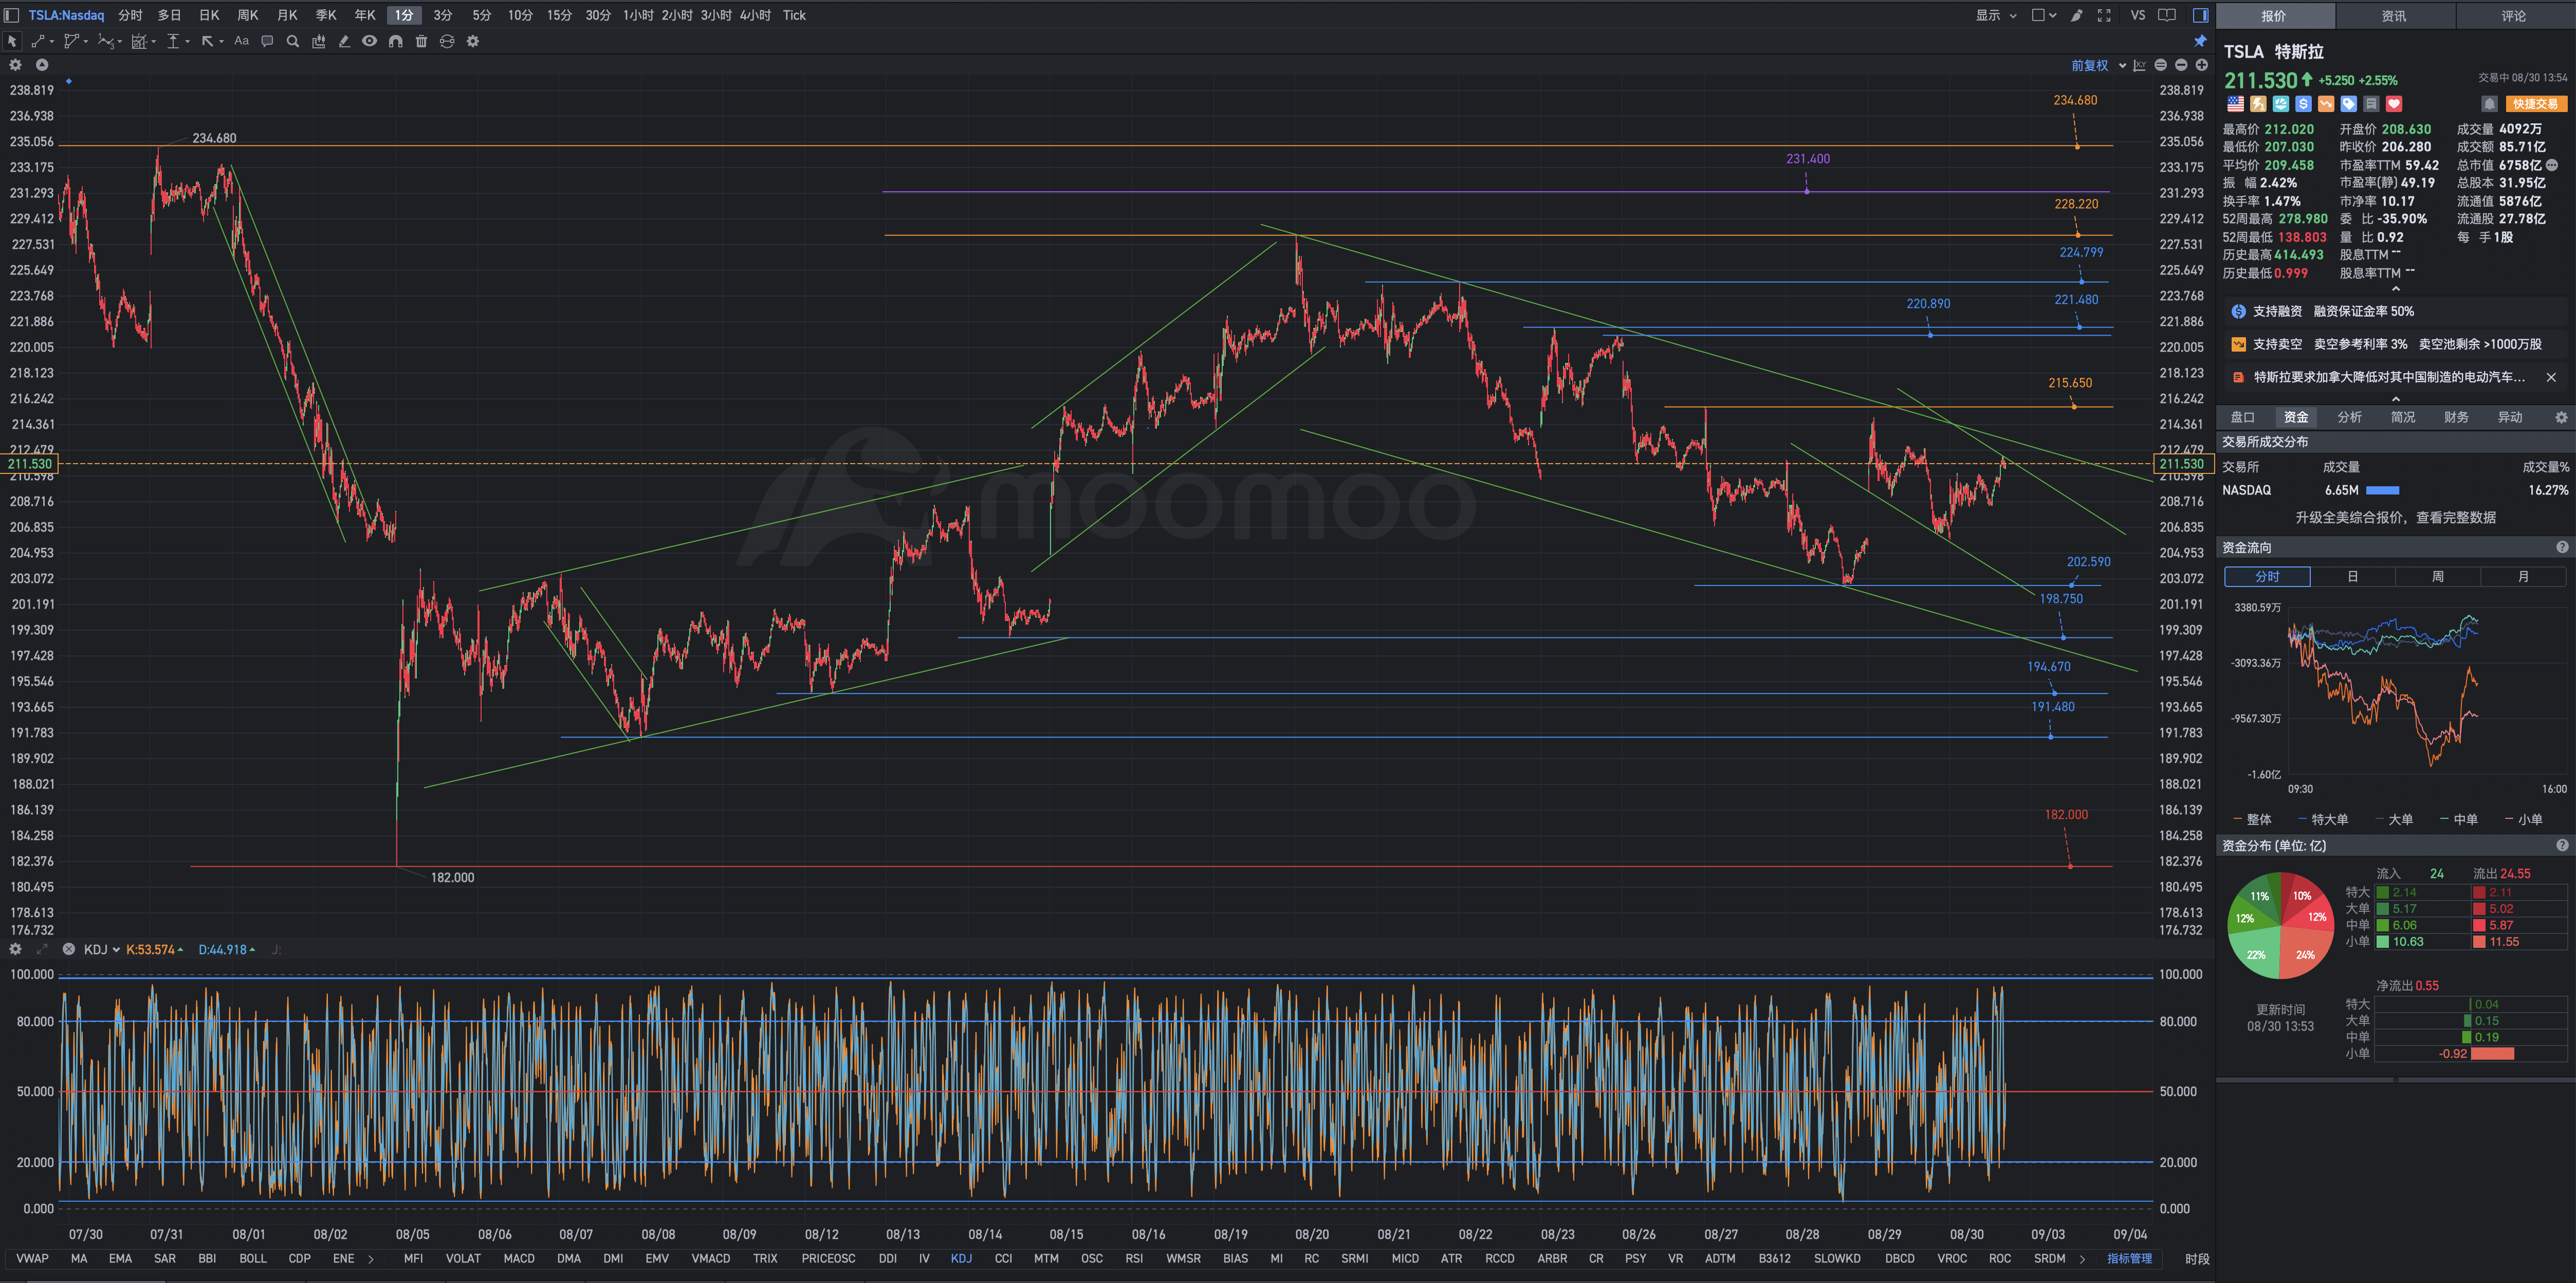Open the paintbrush theme tool
Viewport: 2576px width, 1283px height.
coord(2077,15)
